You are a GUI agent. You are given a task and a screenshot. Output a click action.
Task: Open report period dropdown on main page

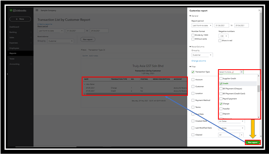(51, 31)
